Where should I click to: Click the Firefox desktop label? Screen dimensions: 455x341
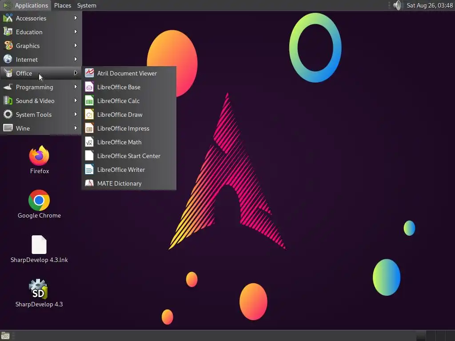pyautogui.click(x=40, y=171)
